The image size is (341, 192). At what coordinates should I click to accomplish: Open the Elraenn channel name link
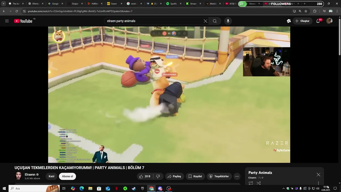(30, 174)
